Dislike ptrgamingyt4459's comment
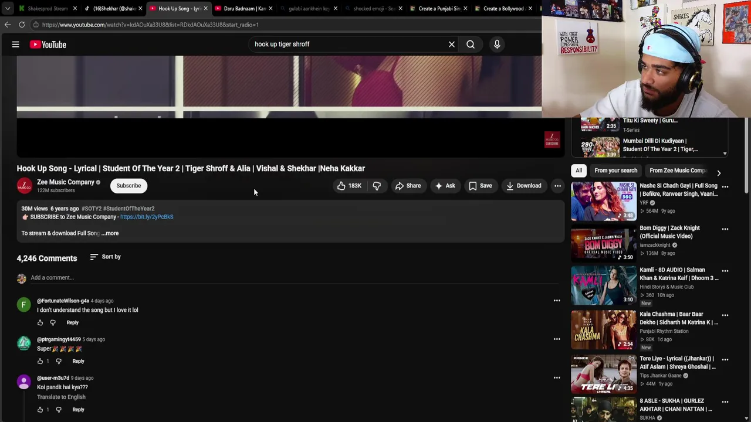The width and height of the screenshot is (751, 422). 58,361
